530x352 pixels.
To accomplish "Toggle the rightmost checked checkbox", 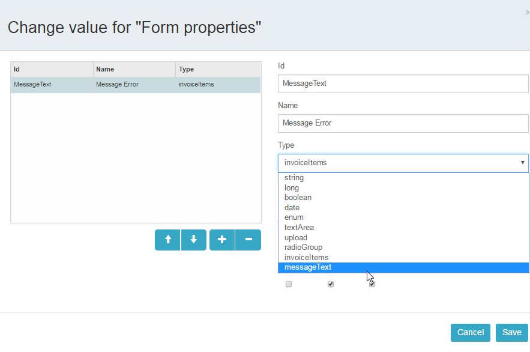I will (372, 284).
